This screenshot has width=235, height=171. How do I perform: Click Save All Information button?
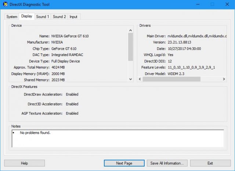[x=167, y=163]
